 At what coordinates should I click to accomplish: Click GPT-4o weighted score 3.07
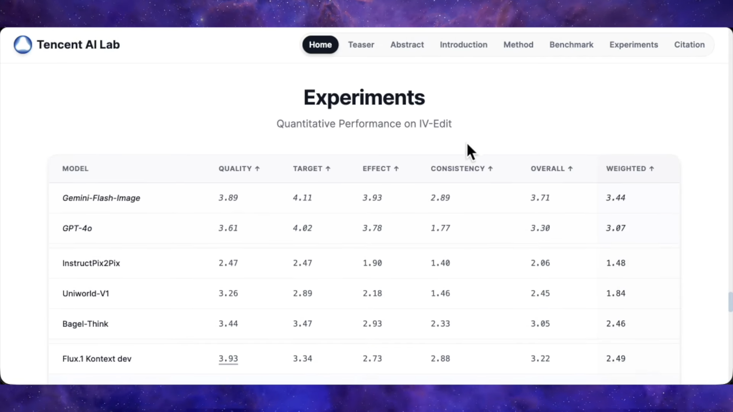coord(616,228)
